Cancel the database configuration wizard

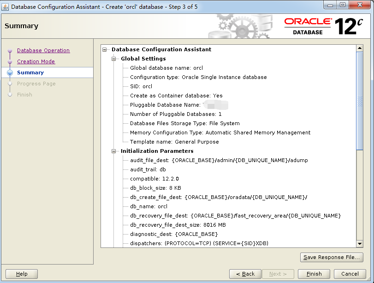[x=350, y=274]
